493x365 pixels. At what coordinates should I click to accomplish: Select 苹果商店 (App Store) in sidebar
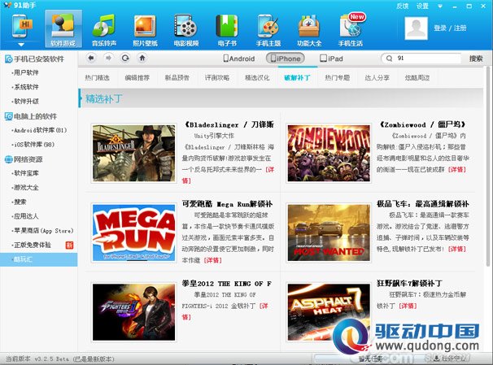tap(43, 231)
